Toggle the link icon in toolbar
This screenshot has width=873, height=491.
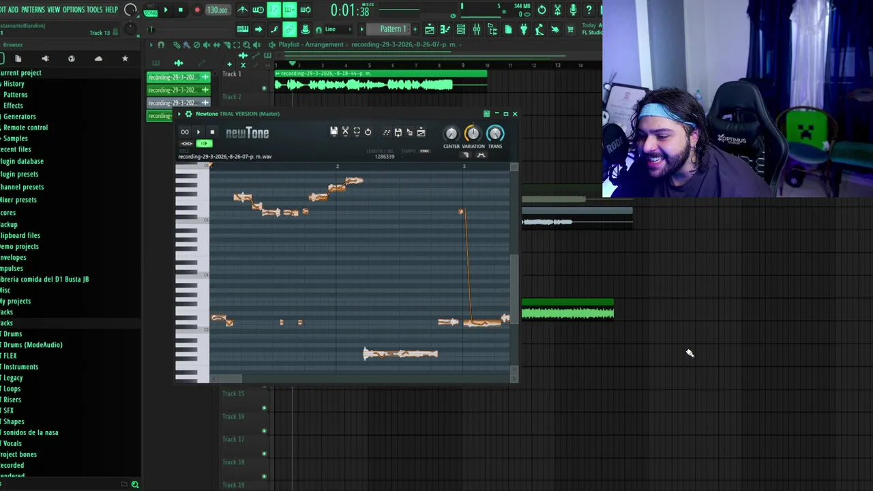(290, 29)
